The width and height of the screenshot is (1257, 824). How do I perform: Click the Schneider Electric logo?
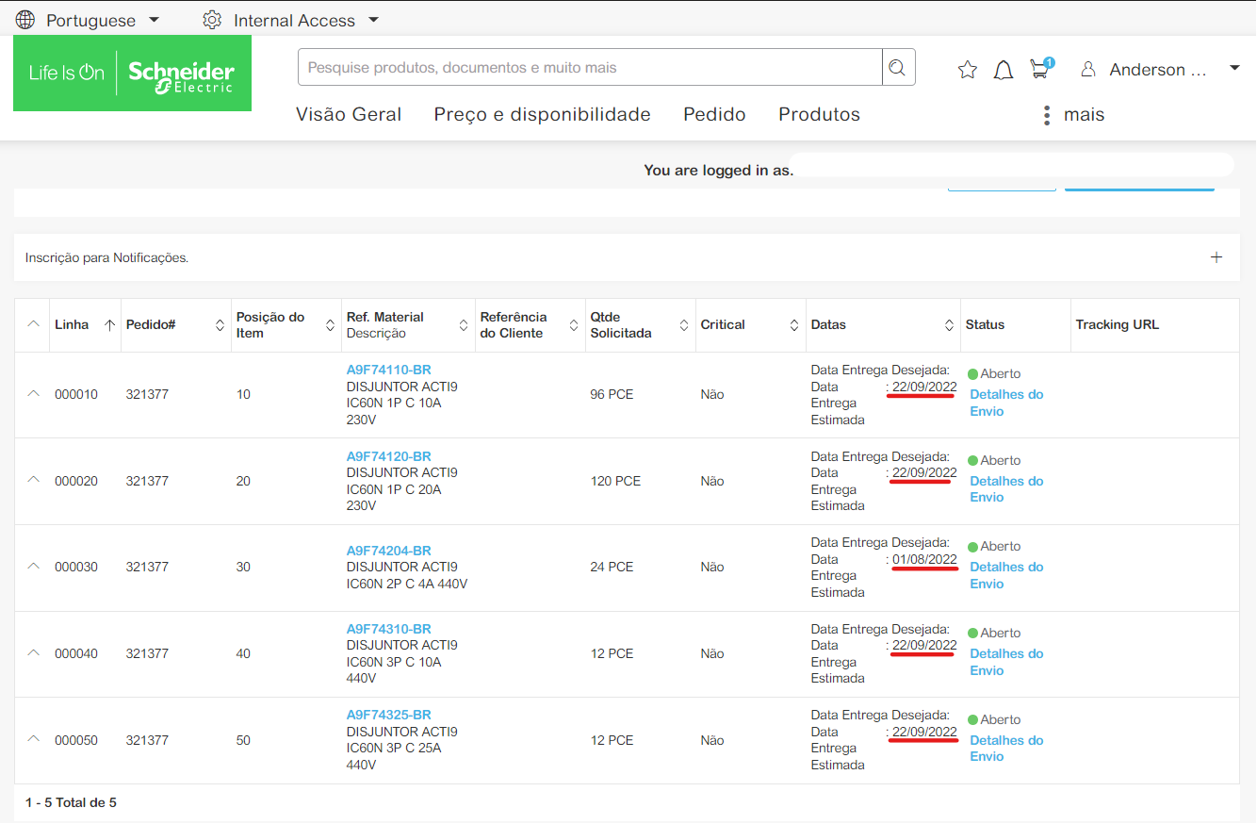132,74
